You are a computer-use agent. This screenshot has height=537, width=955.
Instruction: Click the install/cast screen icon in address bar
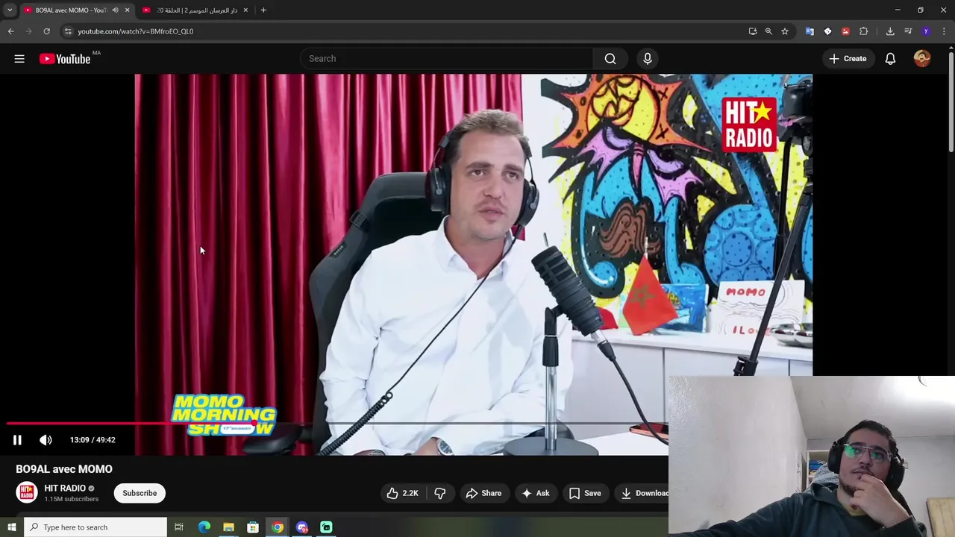click(x=753, y=31)
